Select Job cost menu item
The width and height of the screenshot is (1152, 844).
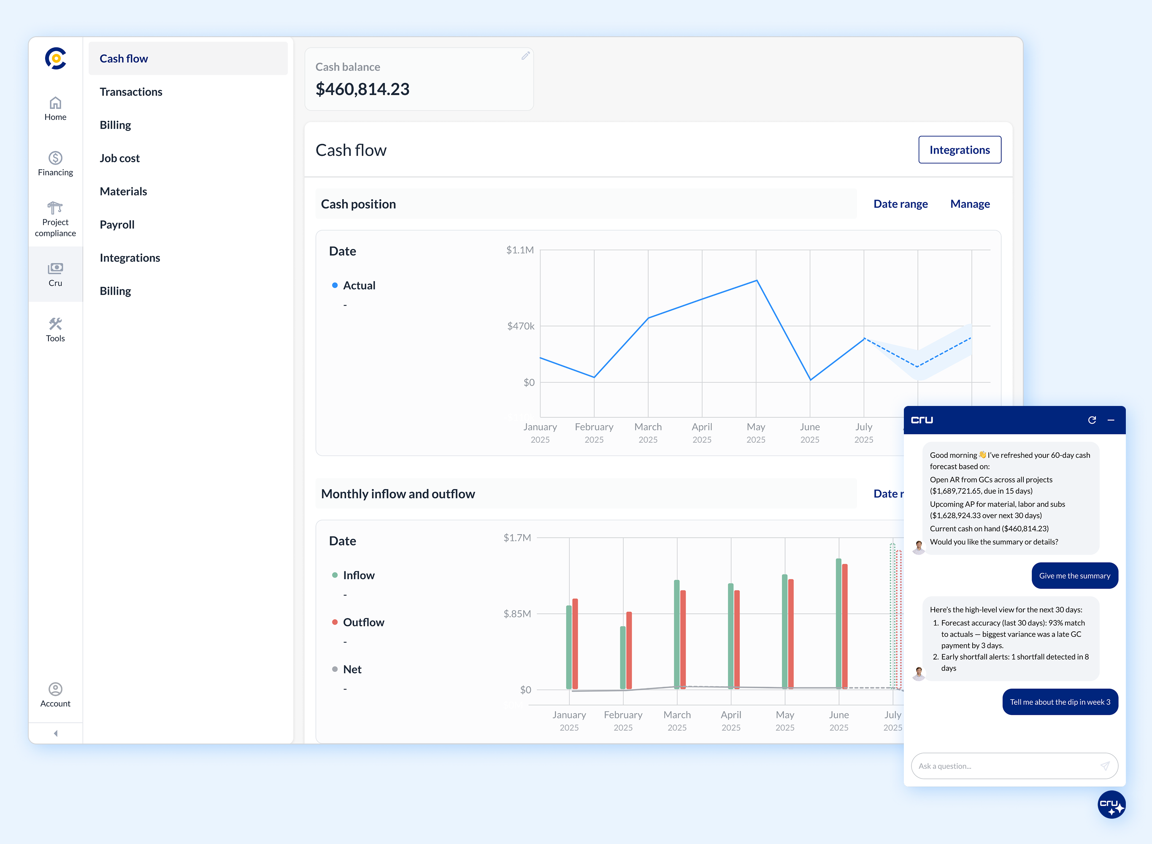(119, 158)
